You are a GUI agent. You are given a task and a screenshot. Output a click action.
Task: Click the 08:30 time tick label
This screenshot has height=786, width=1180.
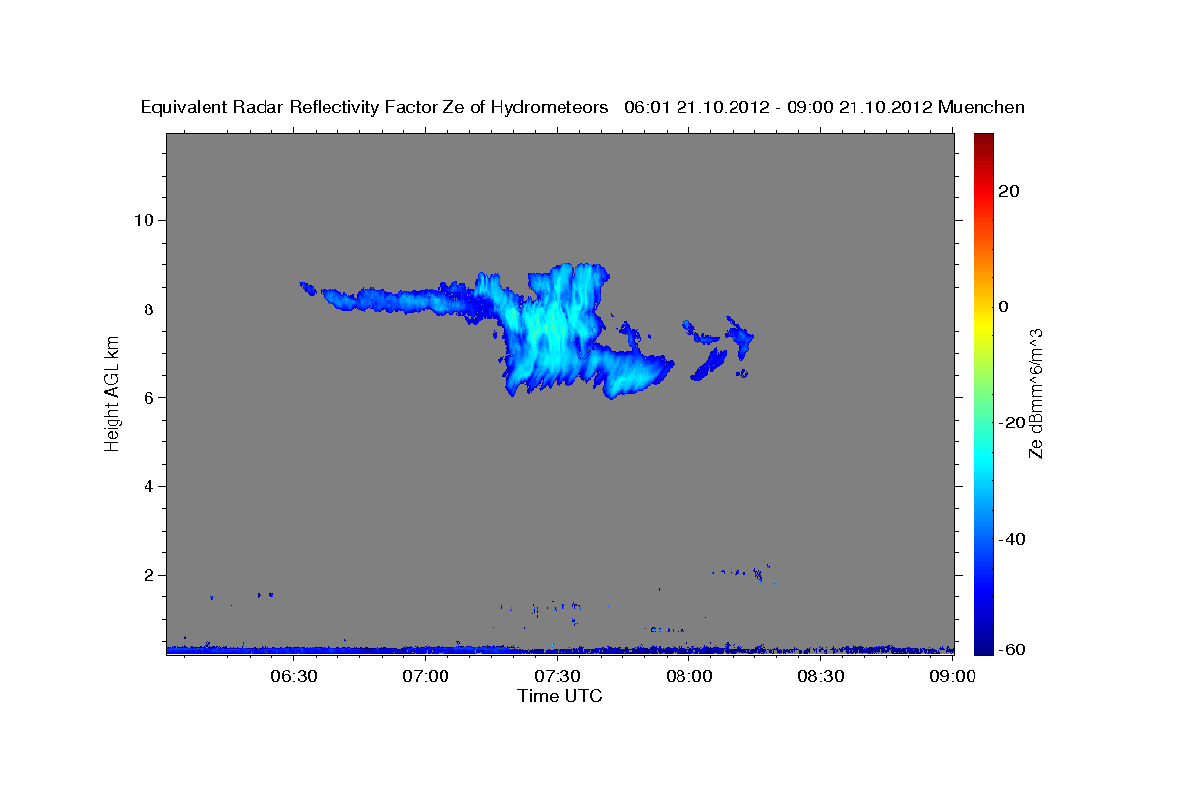(x=821, y=676)
